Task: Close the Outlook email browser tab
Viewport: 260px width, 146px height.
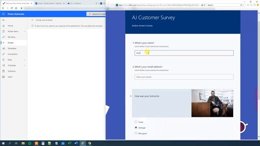Action: pos(64,3)
